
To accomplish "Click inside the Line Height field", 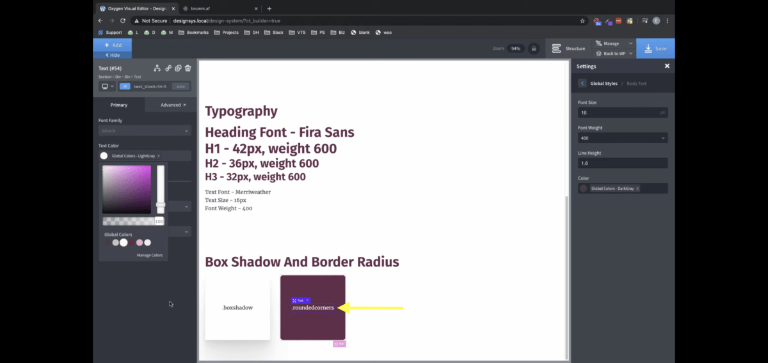I will tap(622, 163).
